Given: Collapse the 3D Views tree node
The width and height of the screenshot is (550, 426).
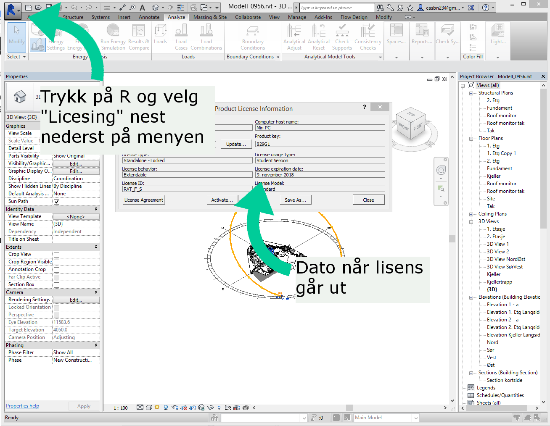Looking at the screenshot, I should pyautogui.click(x=471, y=222).
